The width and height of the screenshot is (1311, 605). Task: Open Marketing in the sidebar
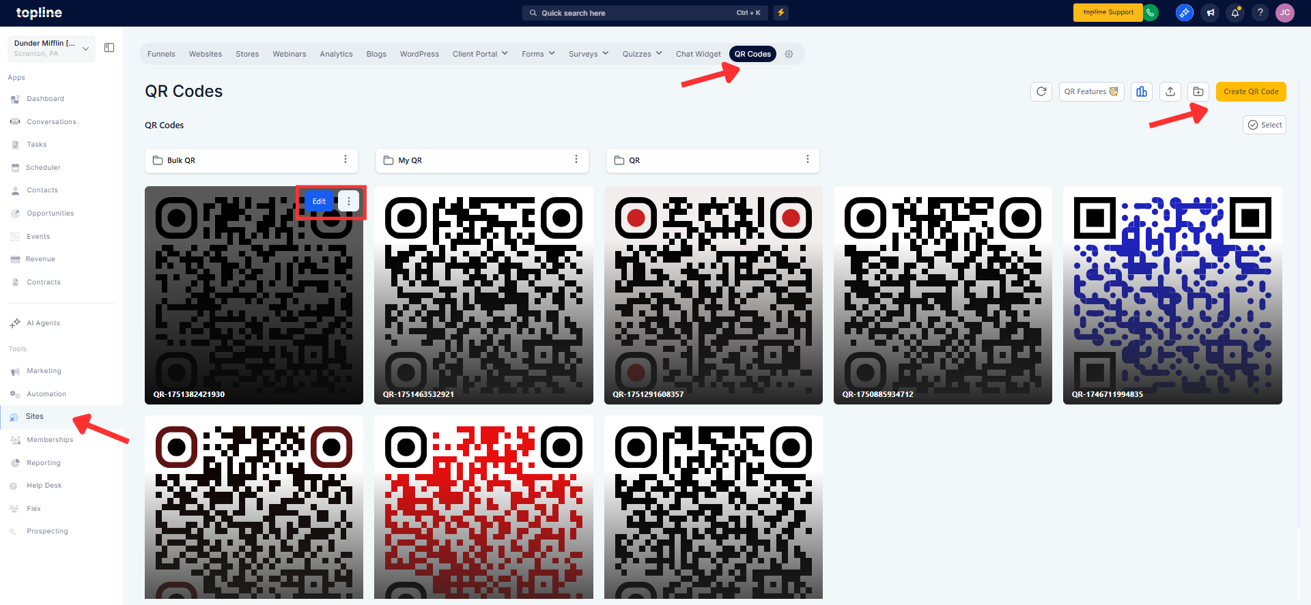tap(44, 371)
